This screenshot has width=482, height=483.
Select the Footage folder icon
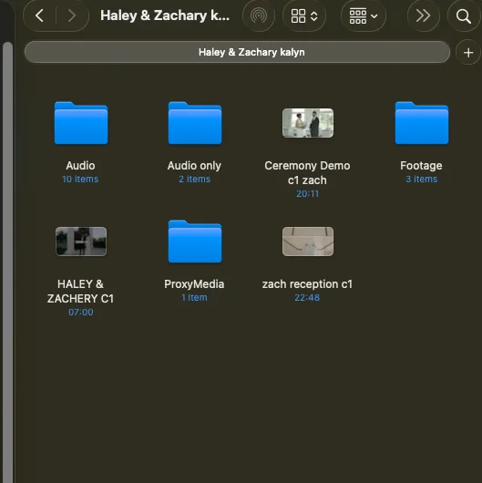pos(422,123)
